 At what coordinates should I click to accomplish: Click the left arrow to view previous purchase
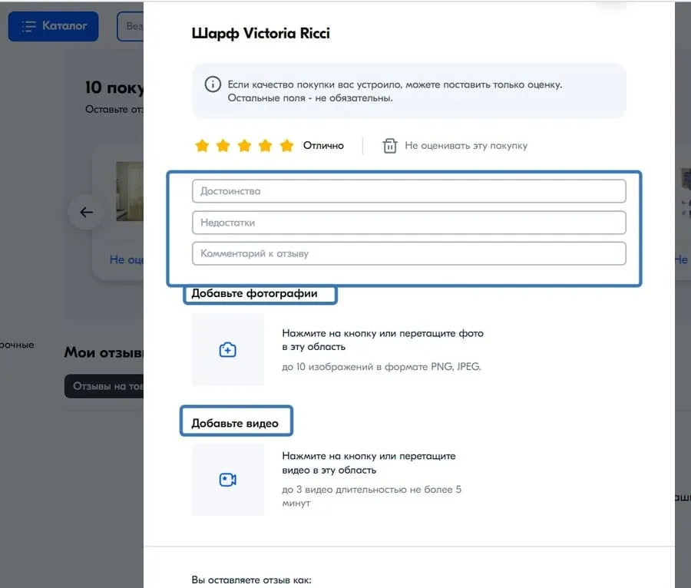[84, 212]
